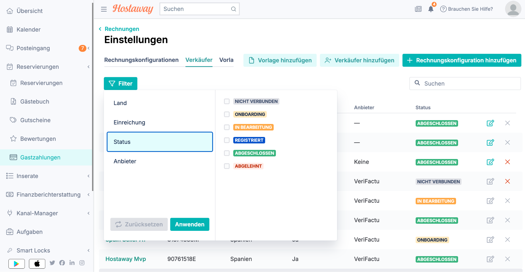
Task: Check the NICHT VERBUNDEN status checkbox
Action: [x=227, y=101]
